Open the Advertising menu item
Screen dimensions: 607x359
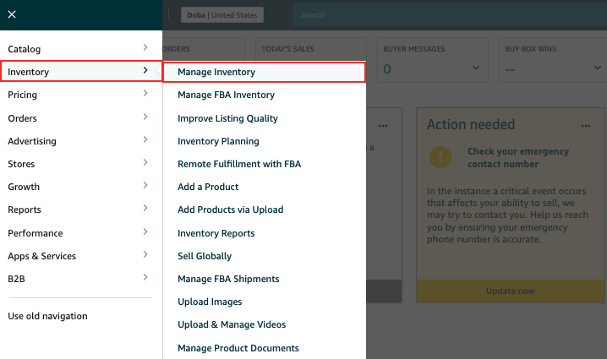(32, 141)
